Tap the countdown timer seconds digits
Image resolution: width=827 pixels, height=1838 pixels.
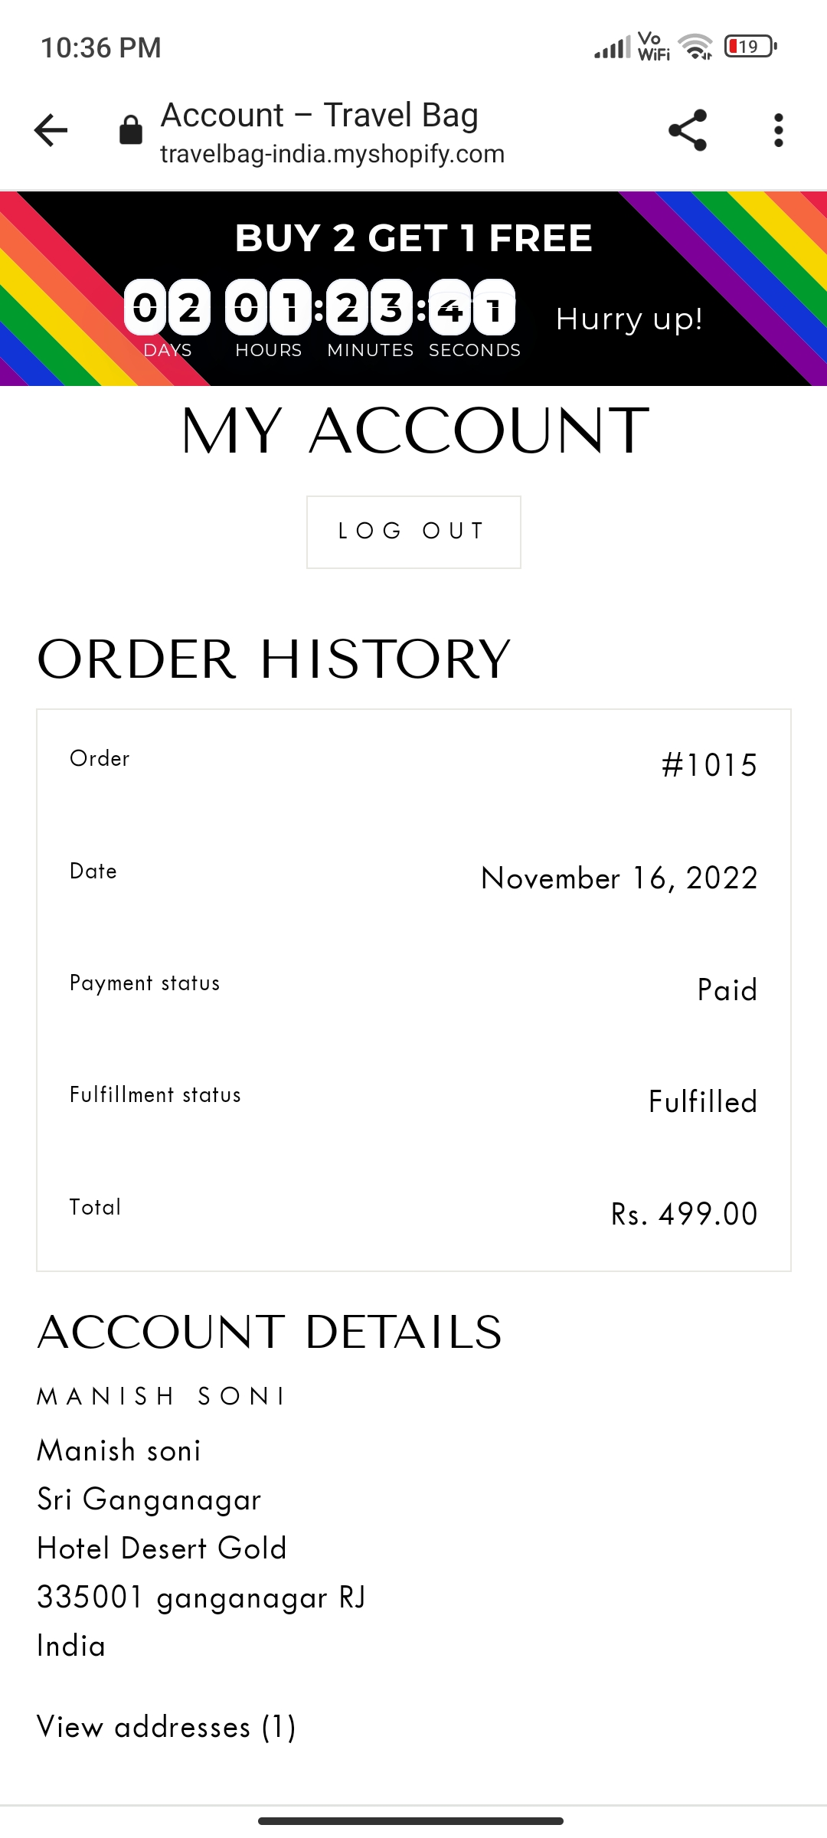coord(472,308)
